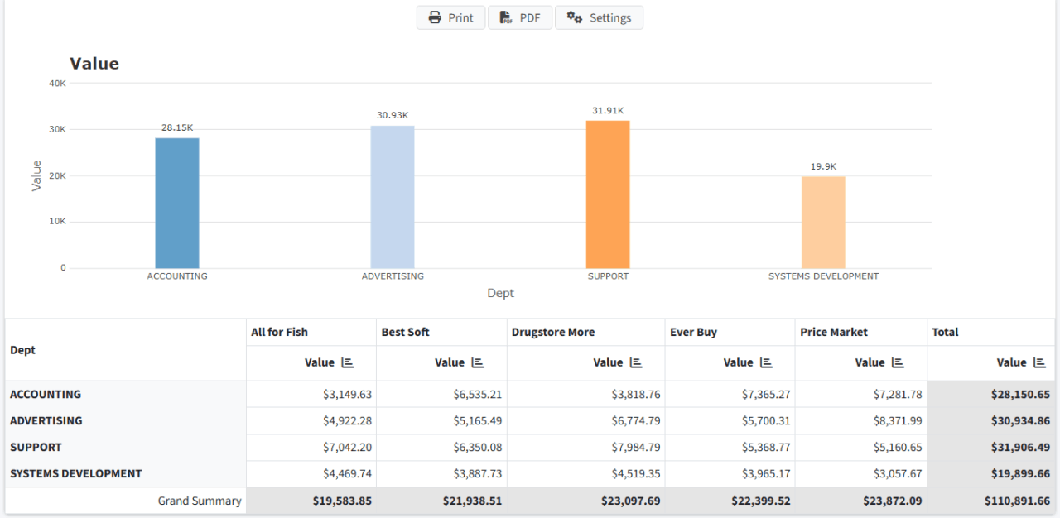Click chart icon in All for Fish column
The image size is (1060, 518).
coord(348,362)
